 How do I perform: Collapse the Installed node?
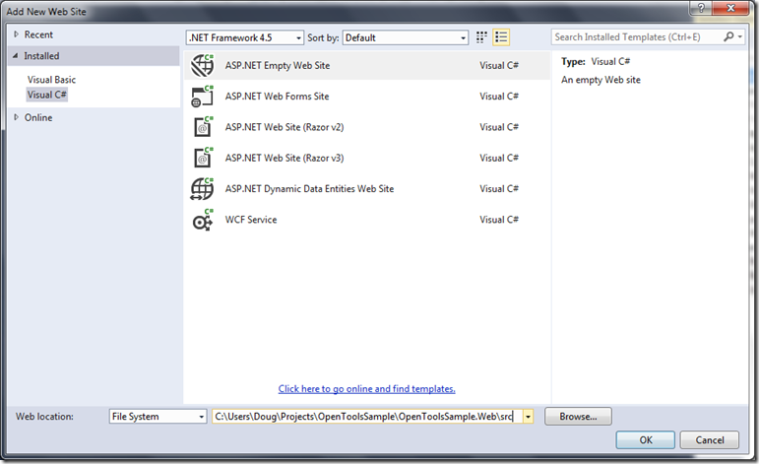[x=16, y=56]
